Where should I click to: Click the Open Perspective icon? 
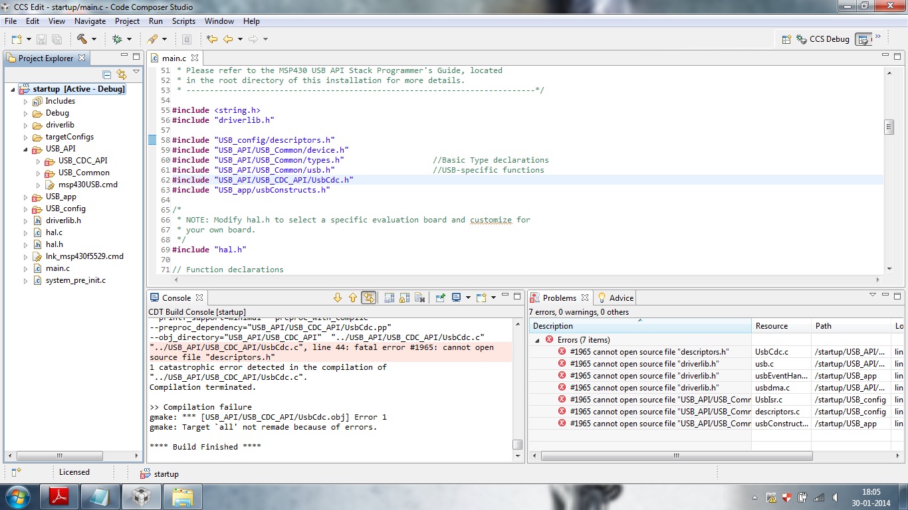pos(786,39)
